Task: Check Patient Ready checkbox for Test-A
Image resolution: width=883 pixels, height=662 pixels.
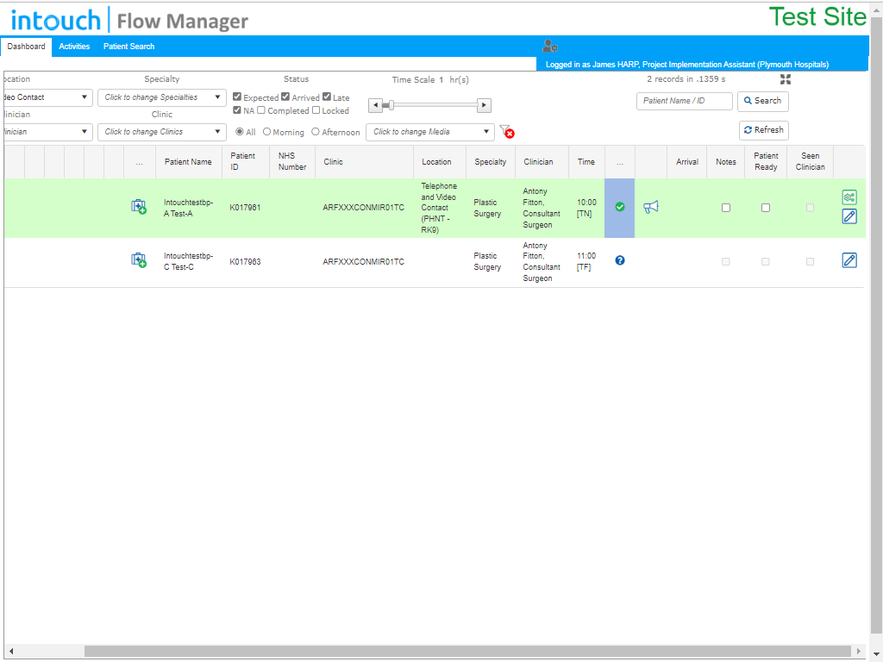Action: (766, 208)
